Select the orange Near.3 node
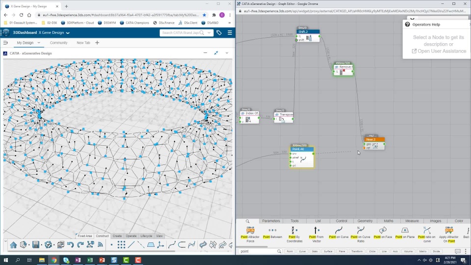The height and width of the screenshot is (265, 471). (374, 143)
